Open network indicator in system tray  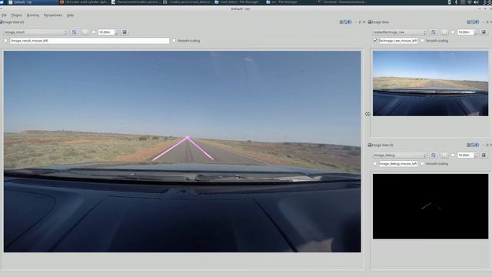pyautogui.click(x=470, y=2)
